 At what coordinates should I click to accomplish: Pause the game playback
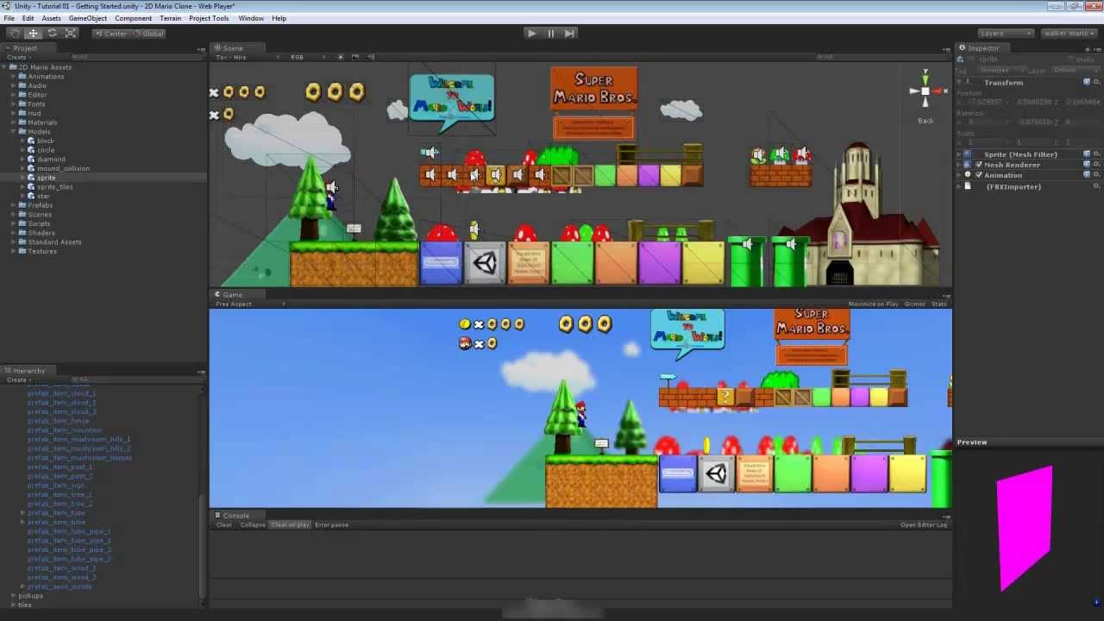click(550, 33)
